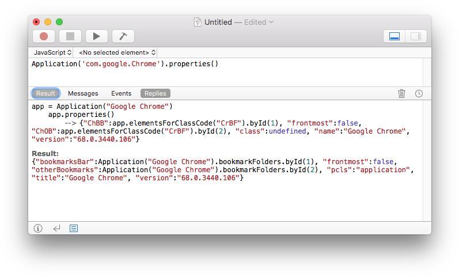Image resolution: width=459 pixels, height=277 pixels.
Task: Click the "bookmarksBar" key in the result
Action: [x=65, y=162]
